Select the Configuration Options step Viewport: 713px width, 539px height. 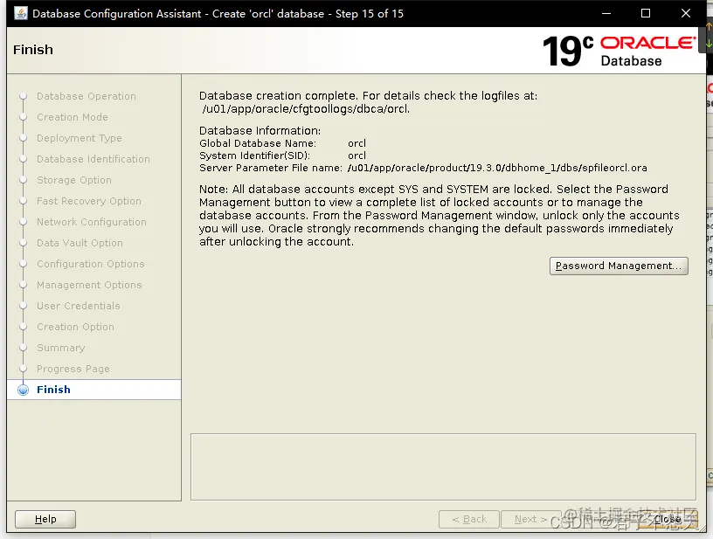click(91, 264)
